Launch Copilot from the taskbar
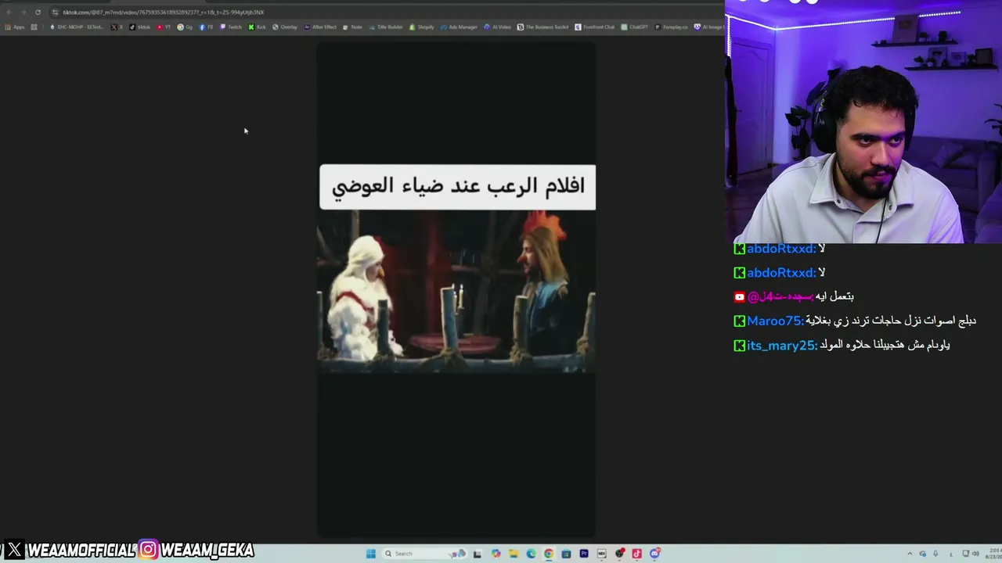The height and width of the screenshot is (563, 1002). tap(496, 554)
